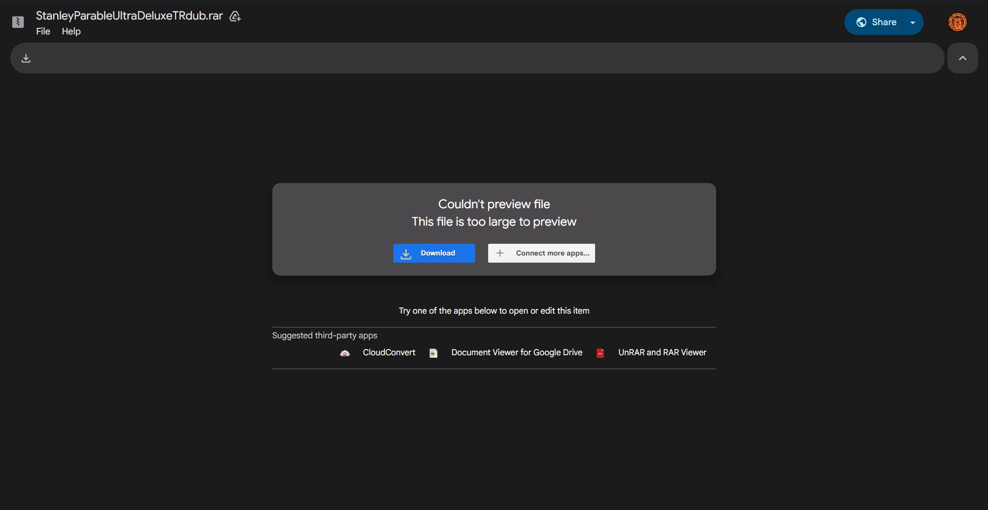The width and height of the screenshot is (988, 510).
Task: Click the CloudConvert cloud icon
Action: pos(345,353)
